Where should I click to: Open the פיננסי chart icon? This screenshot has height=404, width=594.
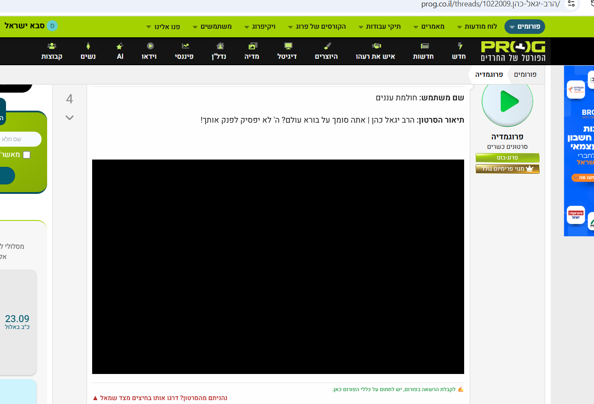point(185,46)
